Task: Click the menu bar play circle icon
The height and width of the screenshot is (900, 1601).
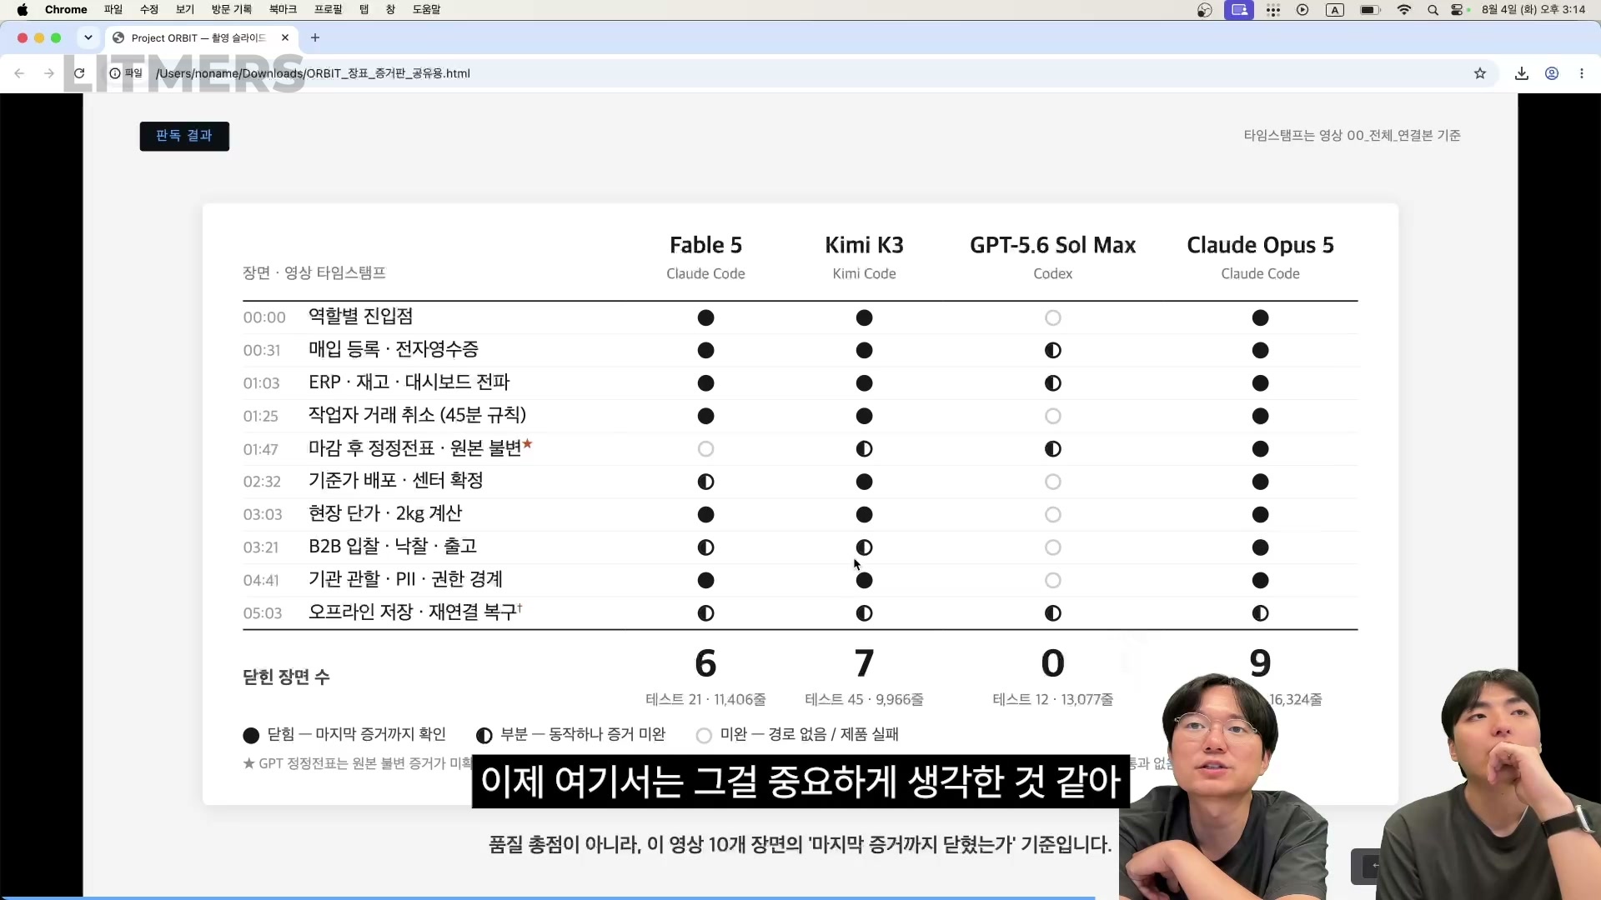Action: coord(1302,10)
